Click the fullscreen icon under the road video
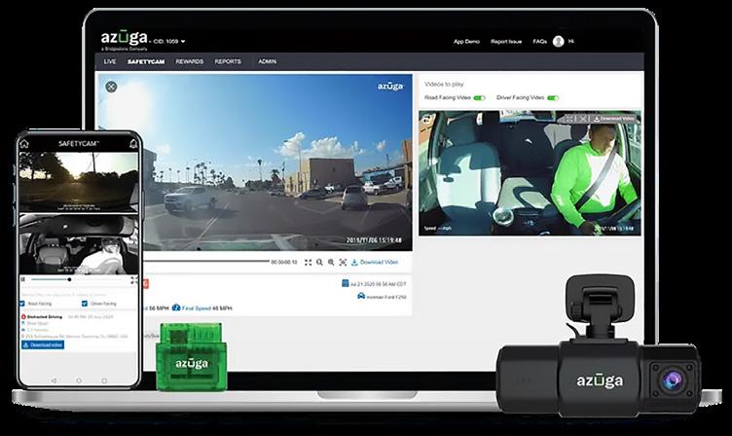Viewport: 732px width, 436px height. (x=309, y=263)
